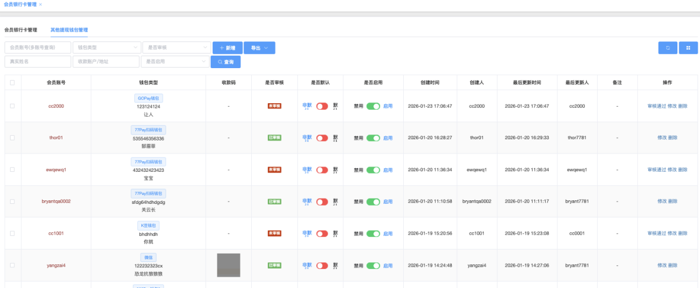This screenshot has width=700, height=288.
Task: Click the refresh icon button
Action: click(x=667, y=48)
